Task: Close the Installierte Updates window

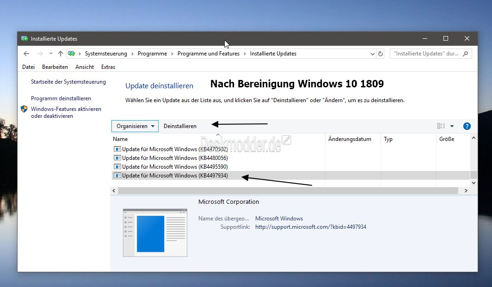Action: pyautogui.click(x=467, y=38)
